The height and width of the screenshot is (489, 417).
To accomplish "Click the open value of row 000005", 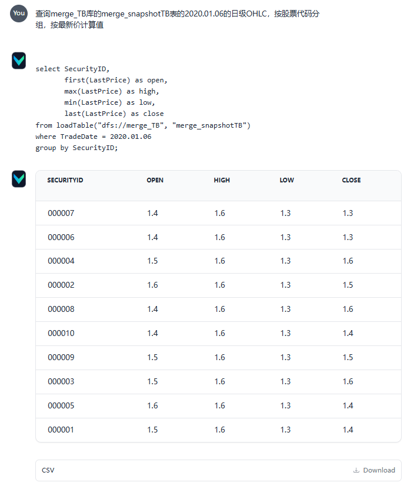I will [x=152, y=405].
